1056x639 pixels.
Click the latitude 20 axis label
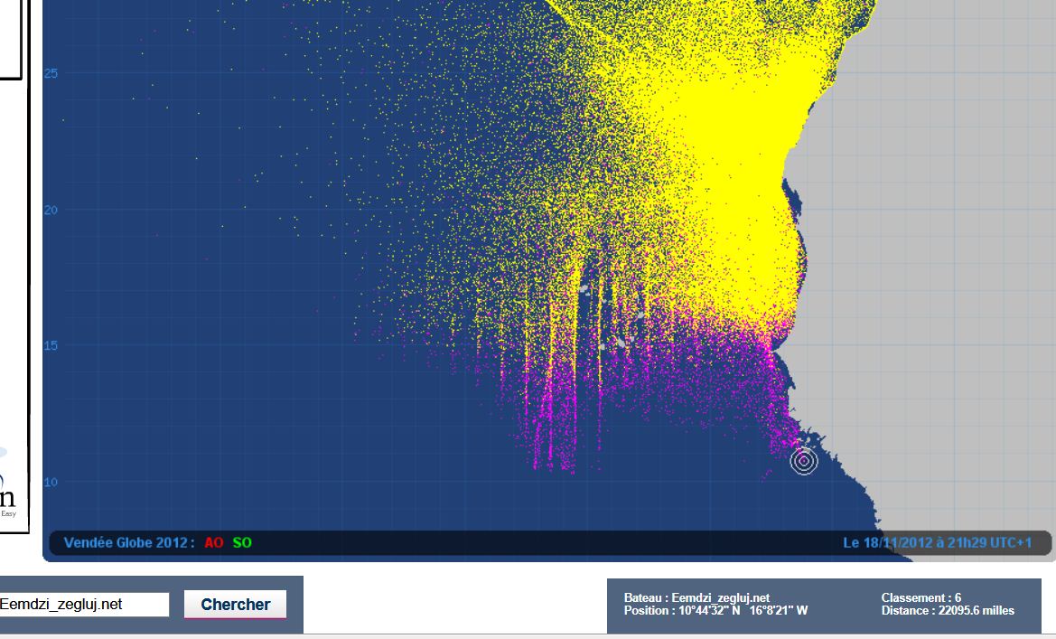pos(51,210)
